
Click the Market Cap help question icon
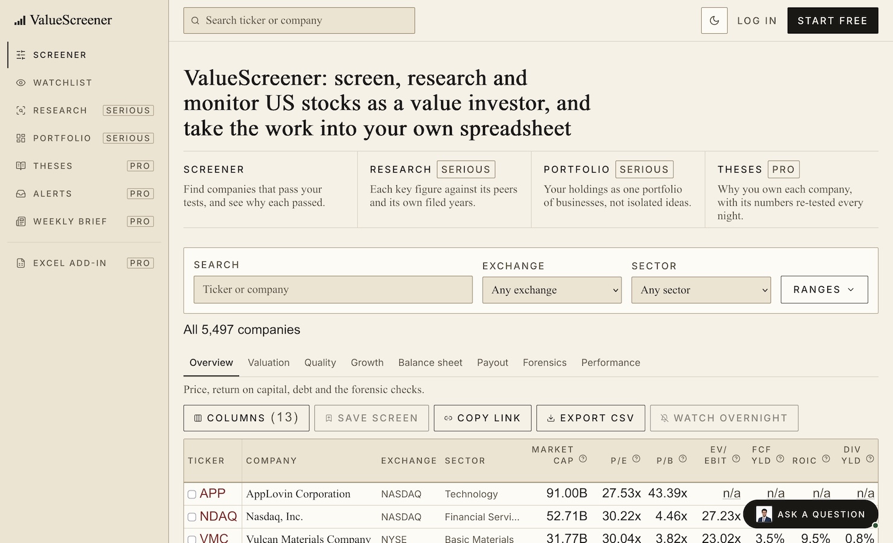583,459
